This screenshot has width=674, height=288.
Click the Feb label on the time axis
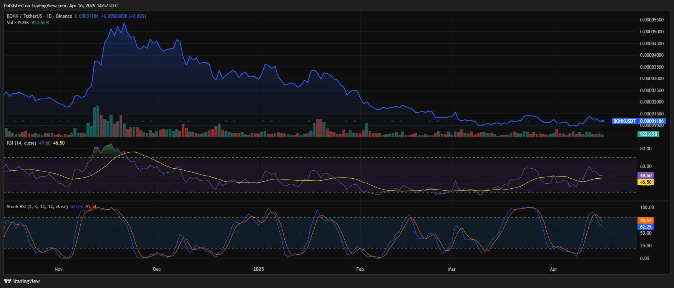[360, 269]
